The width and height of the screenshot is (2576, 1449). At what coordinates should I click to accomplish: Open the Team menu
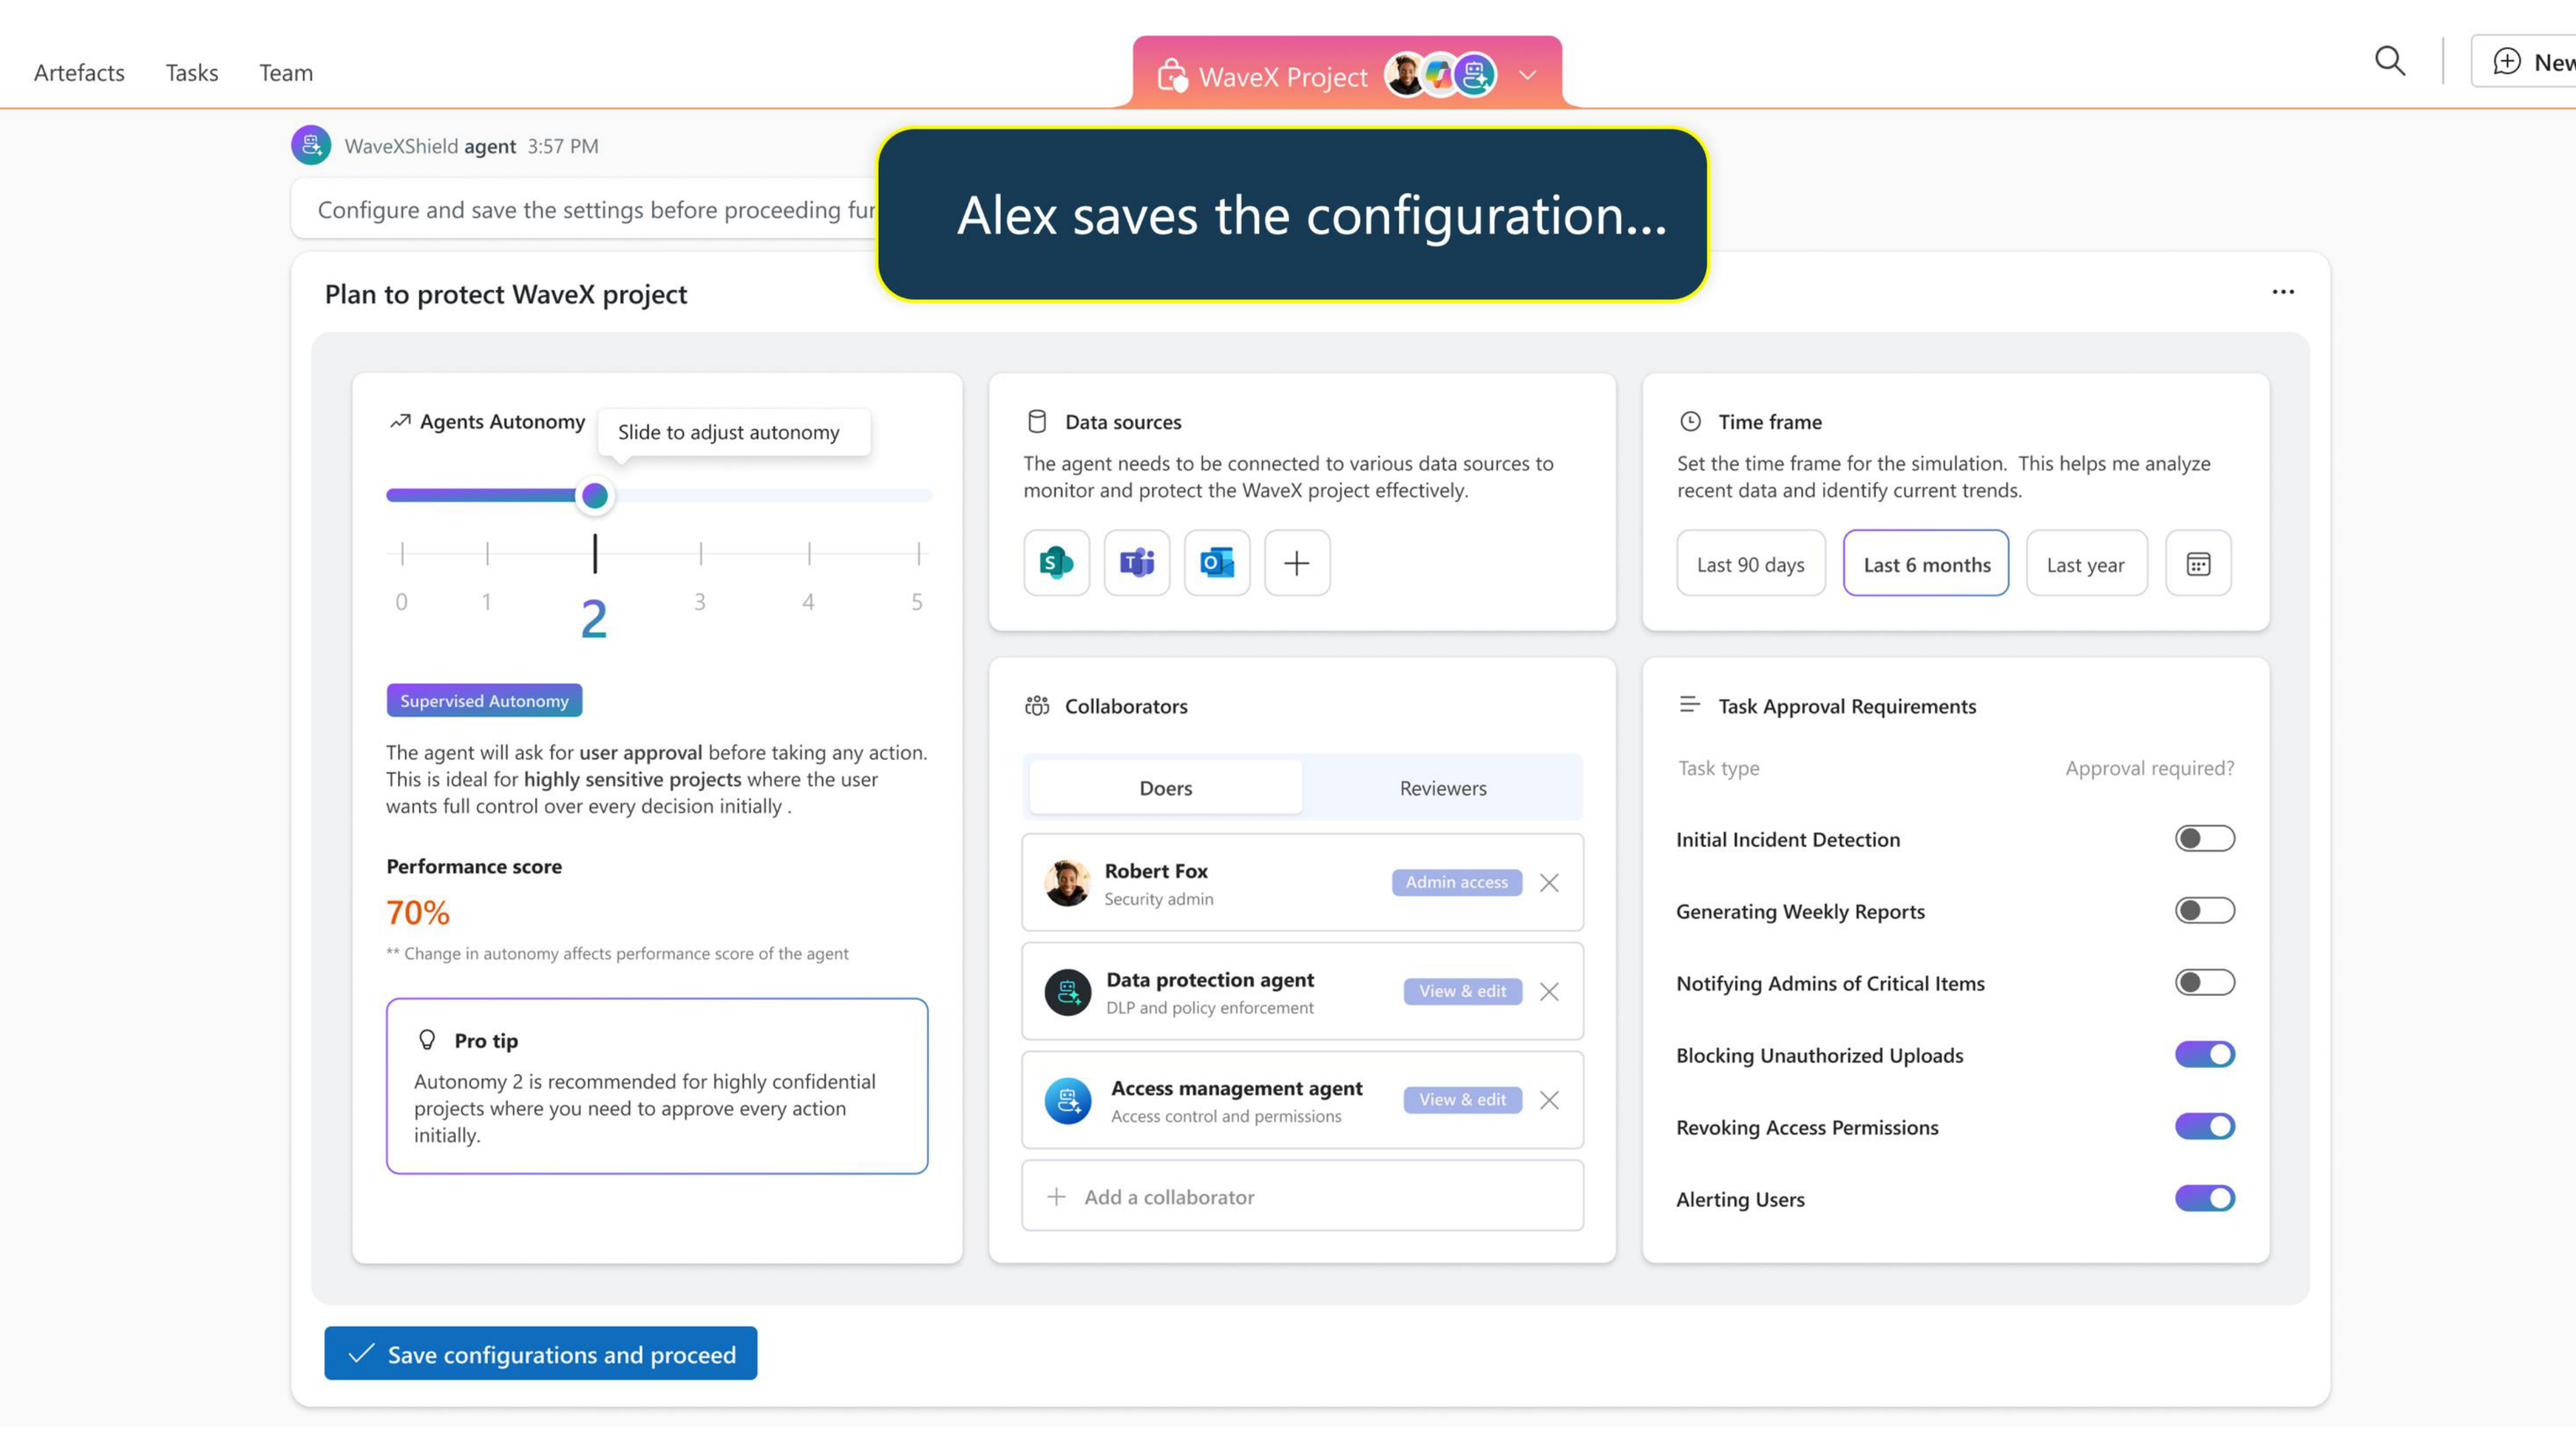click(286, 73)
